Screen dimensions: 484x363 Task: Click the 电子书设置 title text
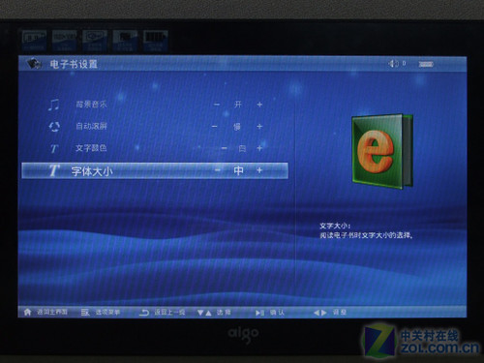74,64
